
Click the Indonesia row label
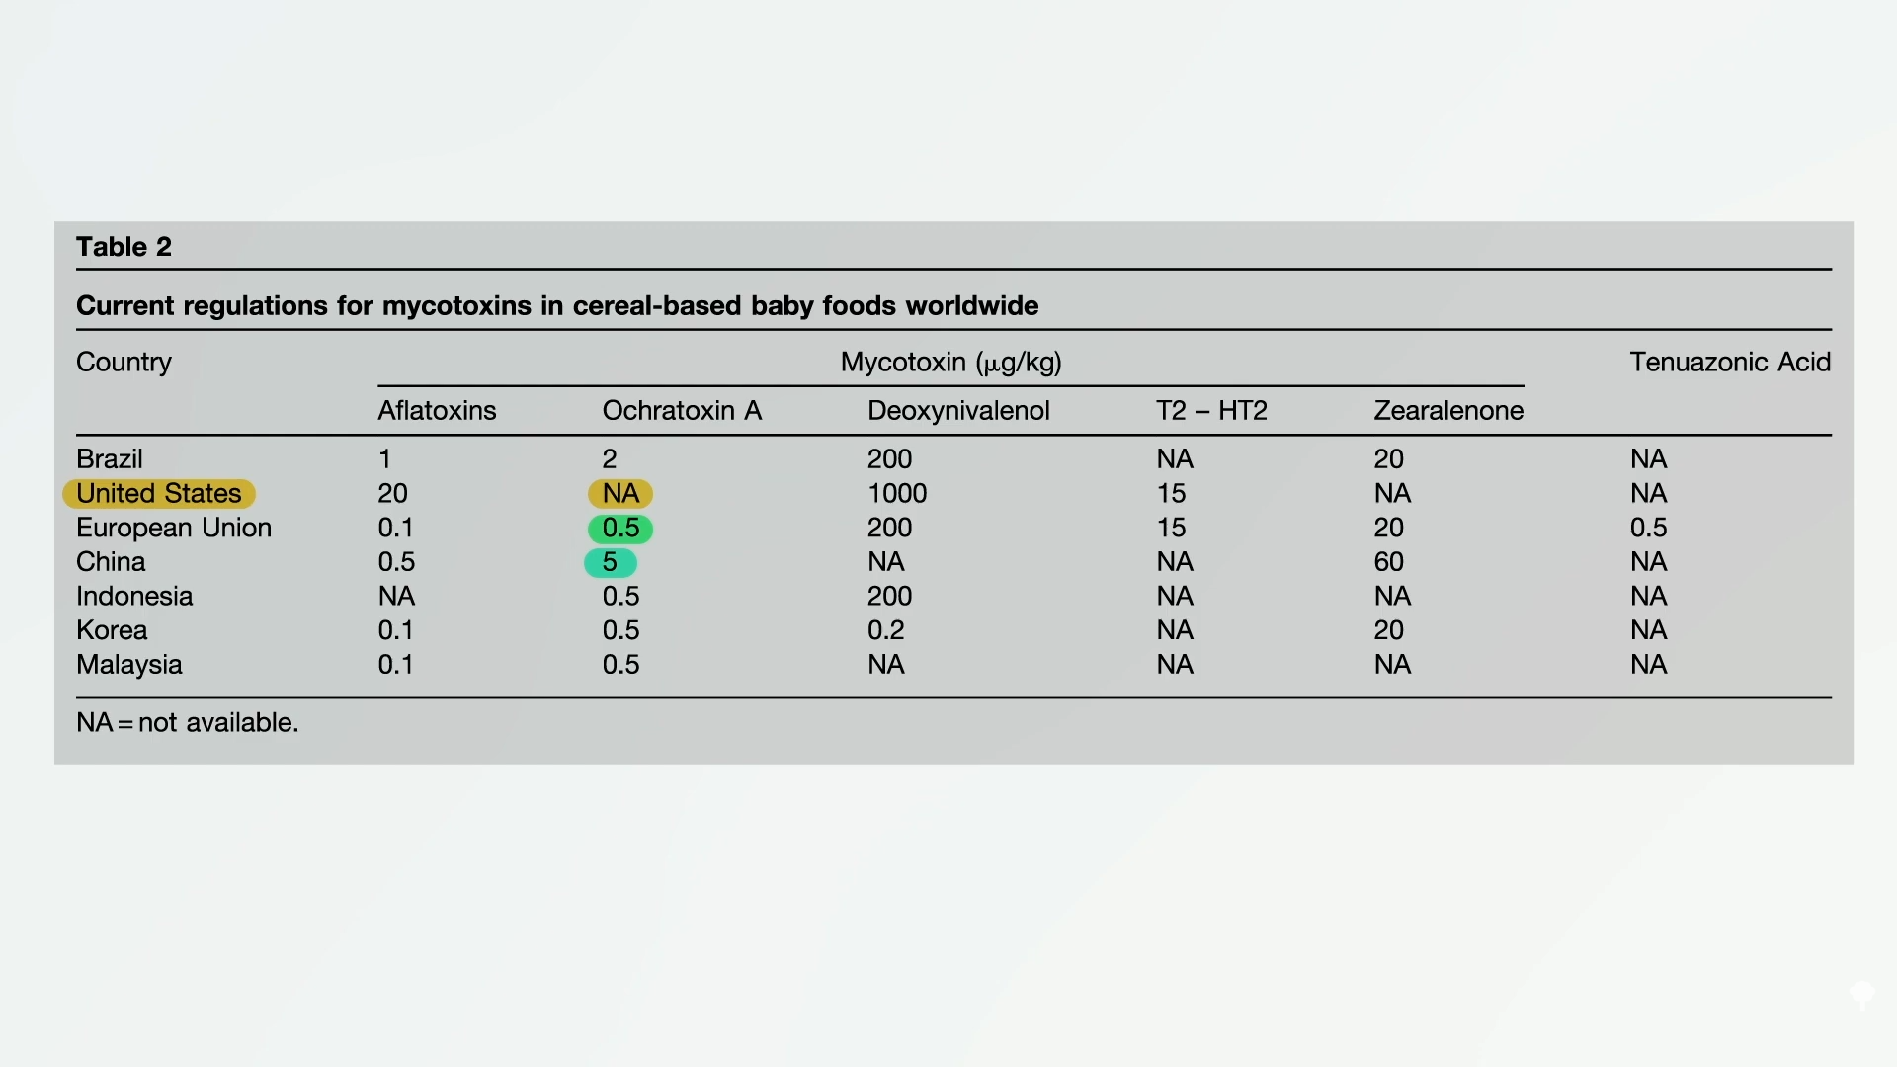pos(134,597)
